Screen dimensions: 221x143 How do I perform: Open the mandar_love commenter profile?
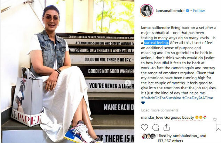[152, 117]
